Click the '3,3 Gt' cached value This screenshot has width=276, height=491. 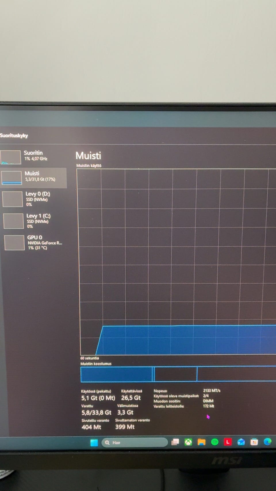coord(125,412)
